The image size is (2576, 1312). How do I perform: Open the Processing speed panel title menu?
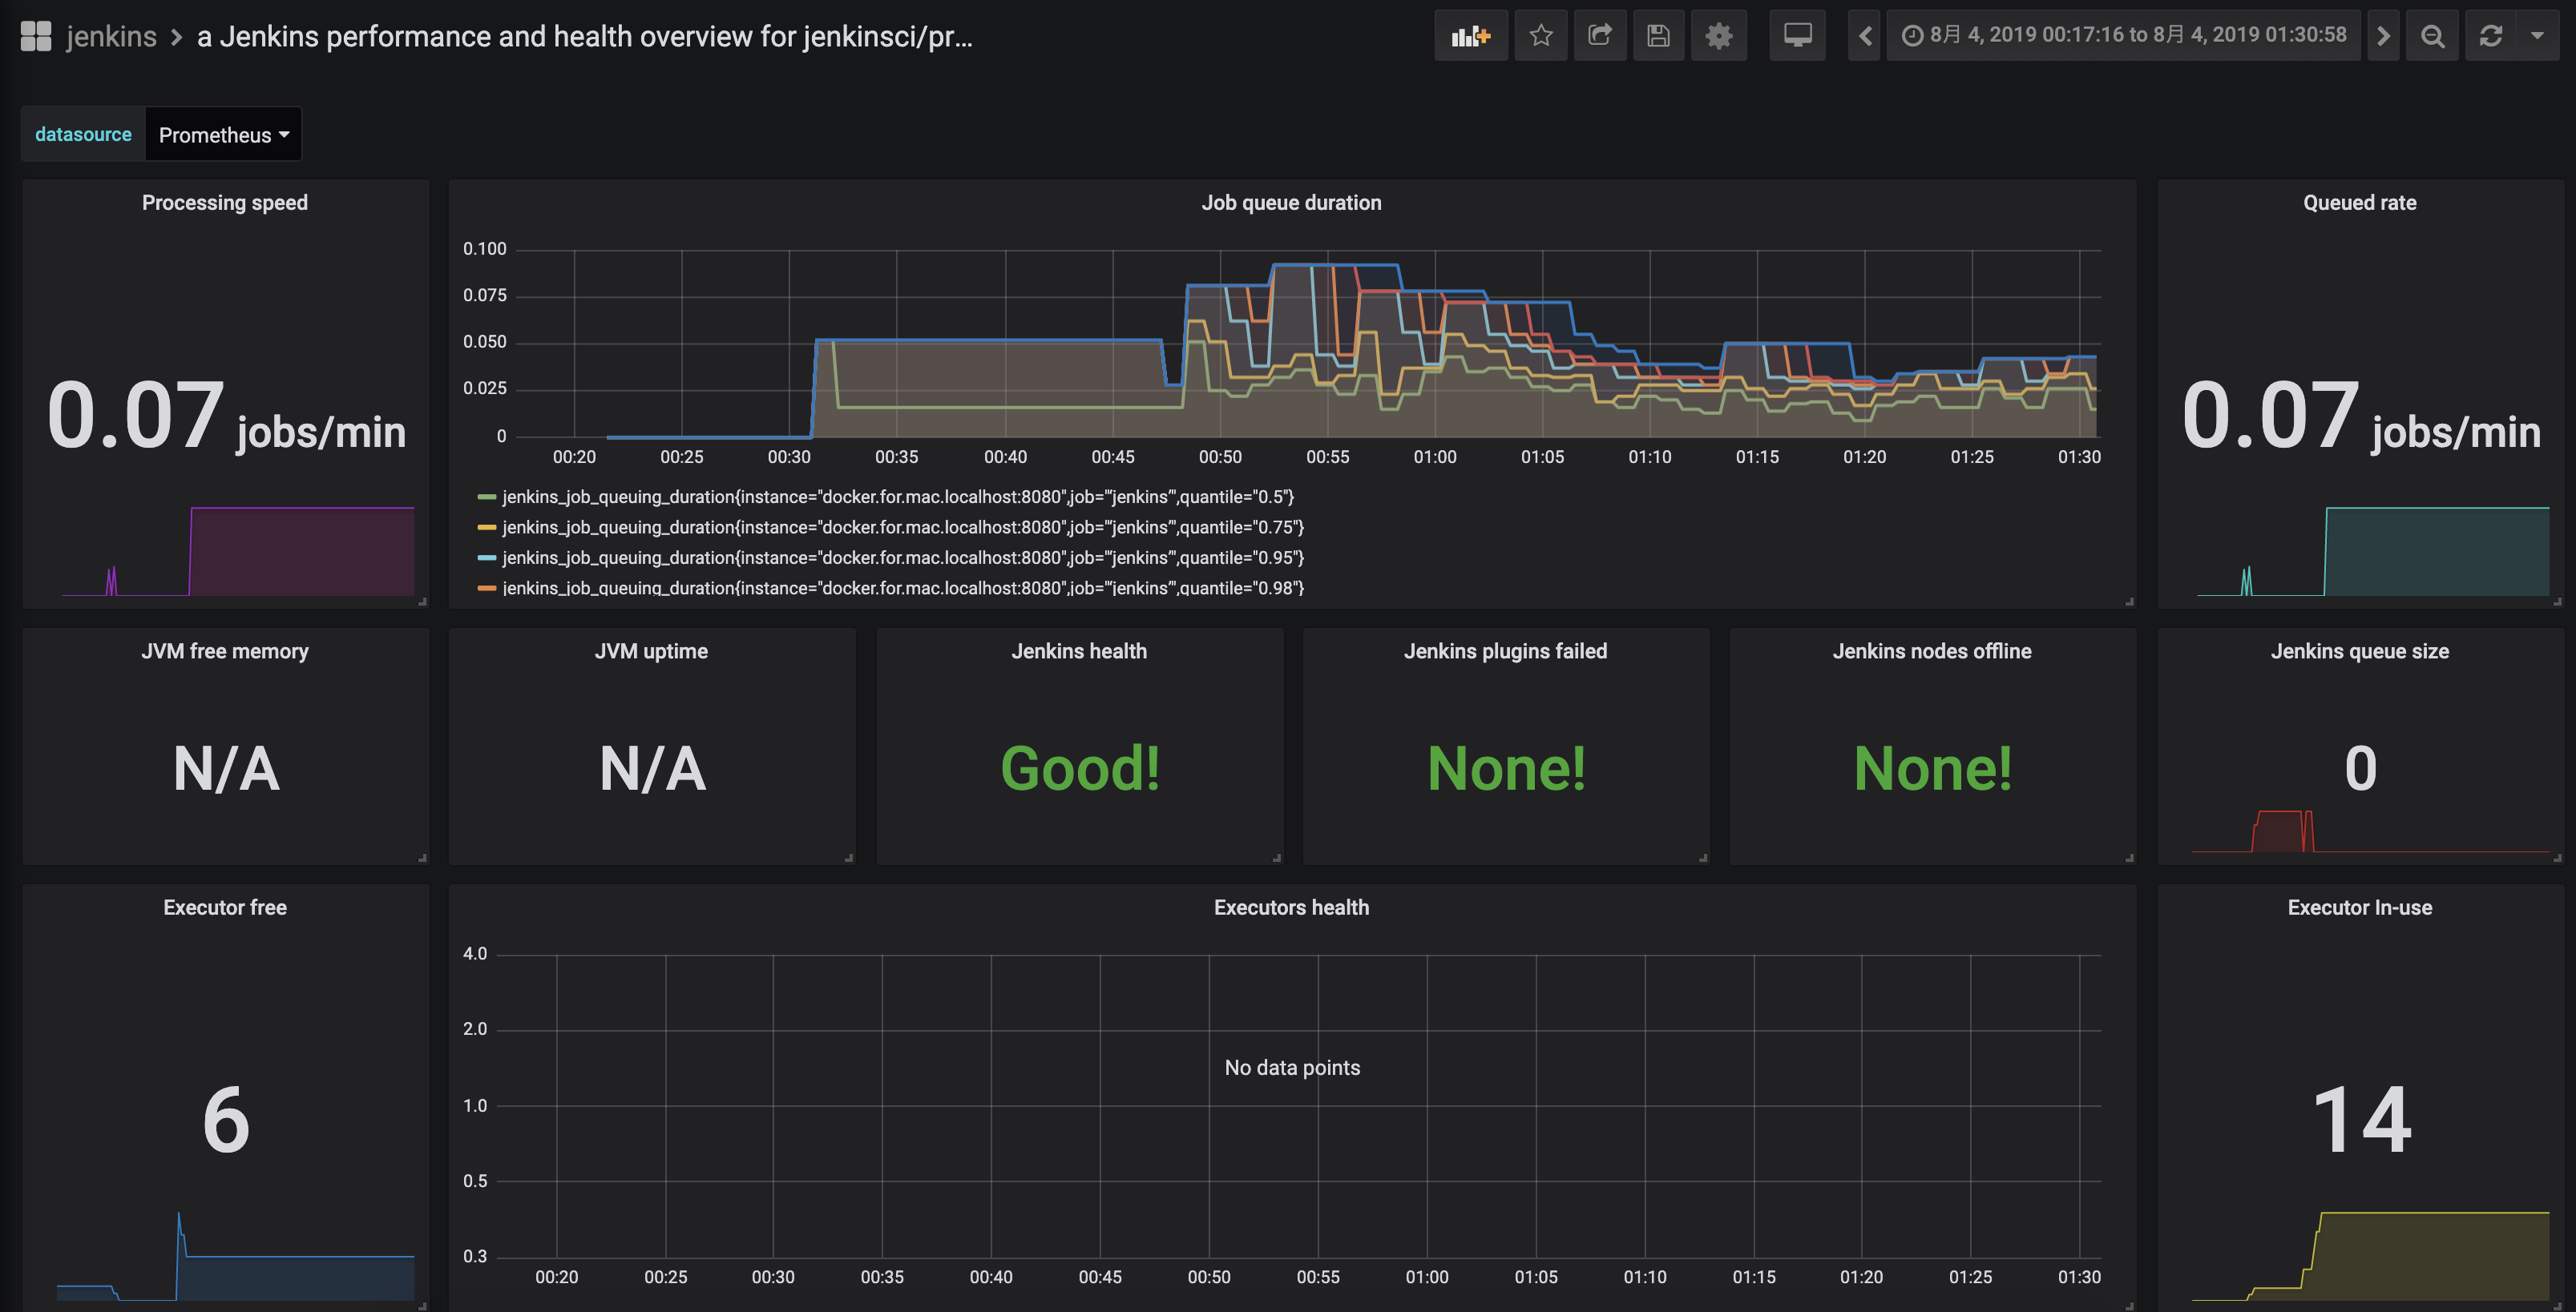pos(225,203)
